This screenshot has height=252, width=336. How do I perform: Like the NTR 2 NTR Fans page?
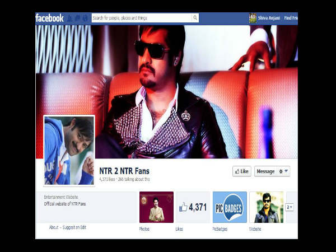point(242,171)
